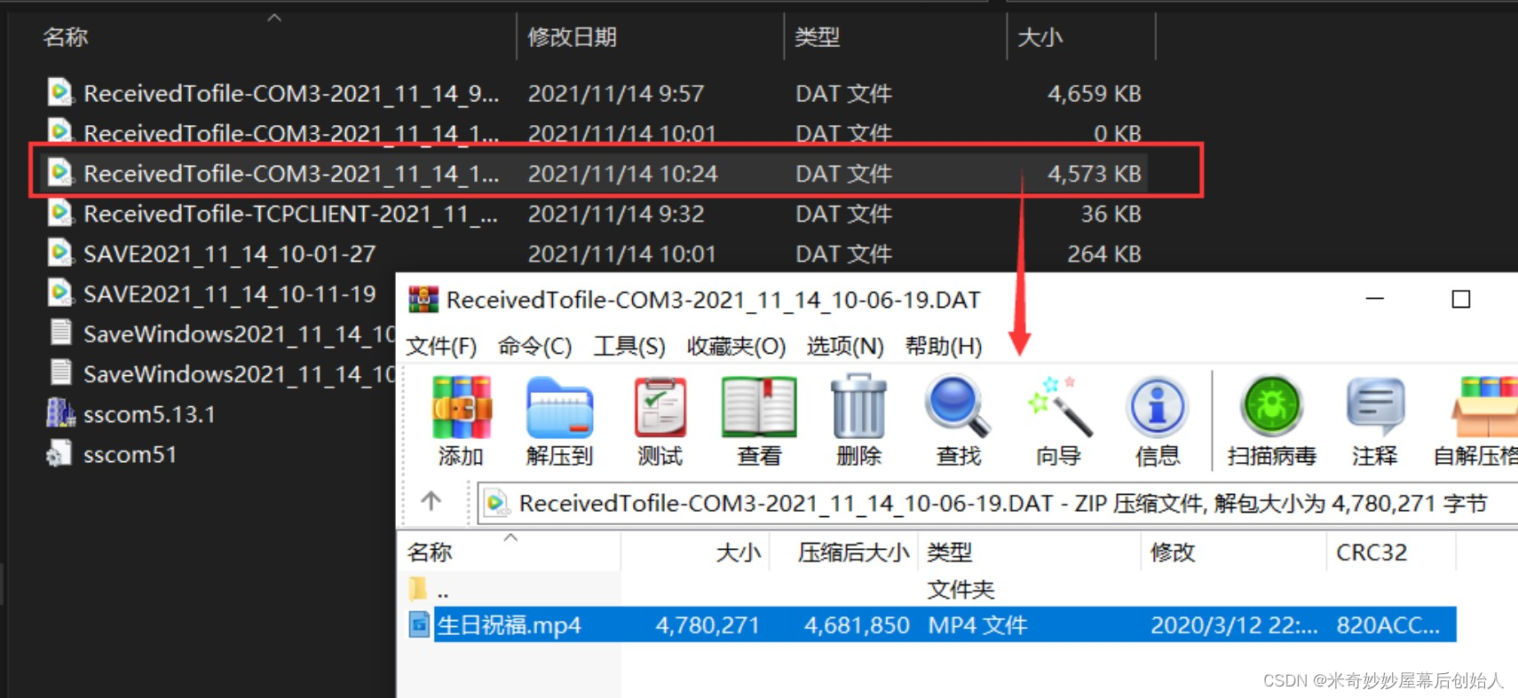Click the 查找 (Find) magnifier icon
This screenshot has height=698, width=1518.
click(957, 407)
